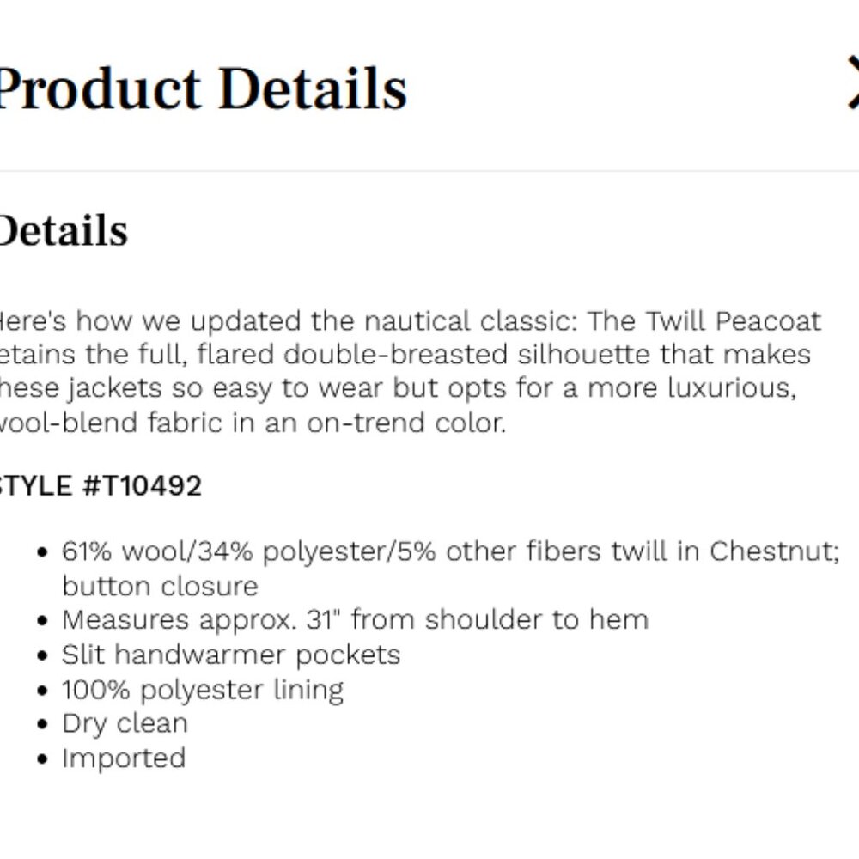Screen dimensions: 859x859
Task: Click the bullet dot beside Imported
Action: tap(43, 759)
